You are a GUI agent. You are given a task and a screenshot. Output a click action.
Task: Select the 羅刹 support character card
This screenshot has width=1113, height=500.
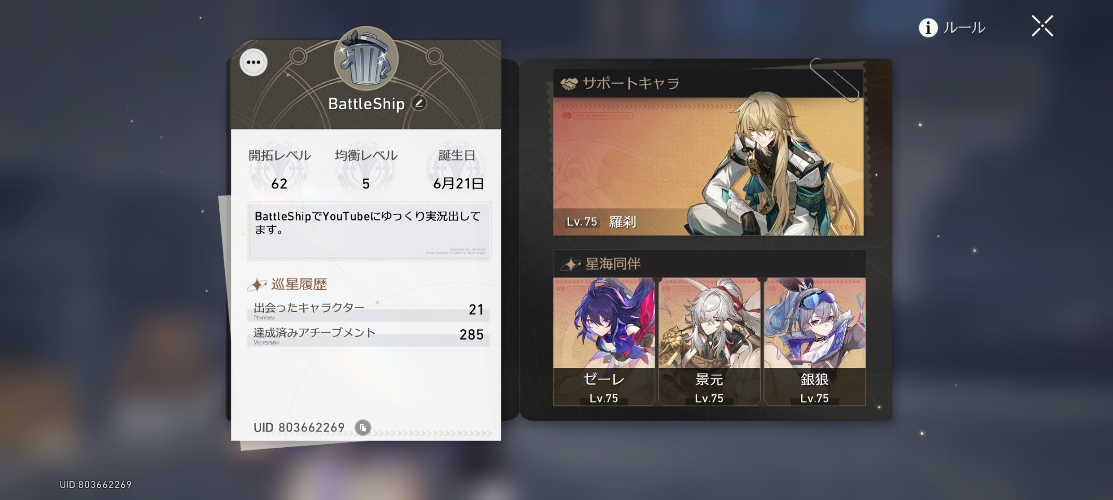click(x=708, y=166)
